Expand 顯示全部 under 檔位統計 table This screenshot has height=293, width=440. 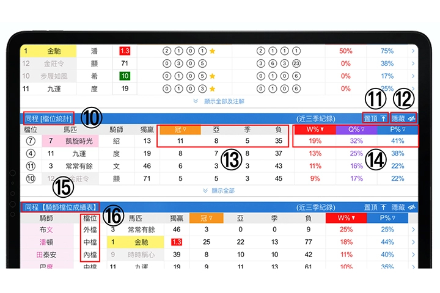pos(219,190)
